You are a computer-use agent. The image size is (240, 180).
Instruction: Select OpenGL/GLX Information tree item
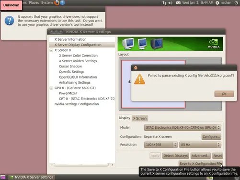point(78,77)
